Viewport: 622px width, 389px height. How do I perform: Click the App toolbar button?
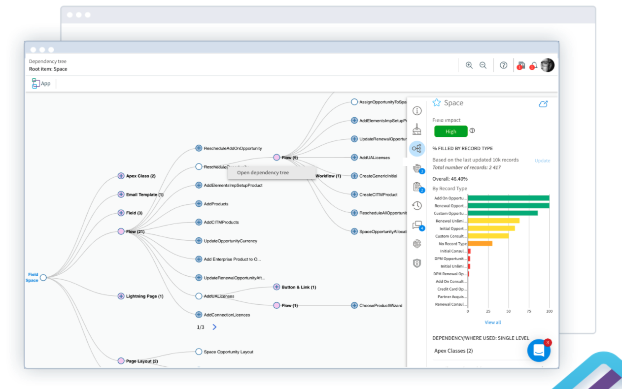pos(41,84)
